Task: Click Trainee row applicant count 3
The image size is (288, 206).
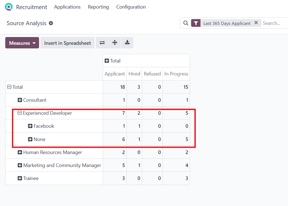Action: tap(124, 178)
